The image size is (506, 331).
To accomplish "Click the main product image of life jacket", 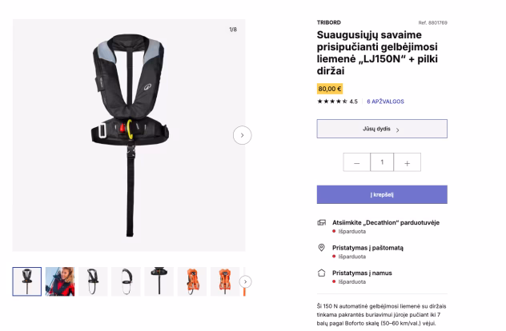I will tap(129, 135).
